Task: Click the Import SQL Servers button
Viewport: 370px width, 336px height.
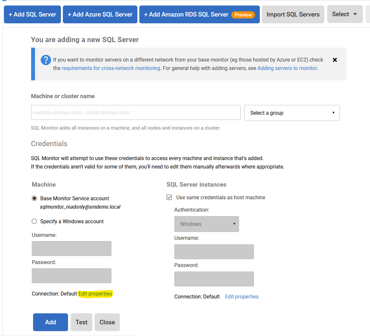Action: click(x=293, y=15)
